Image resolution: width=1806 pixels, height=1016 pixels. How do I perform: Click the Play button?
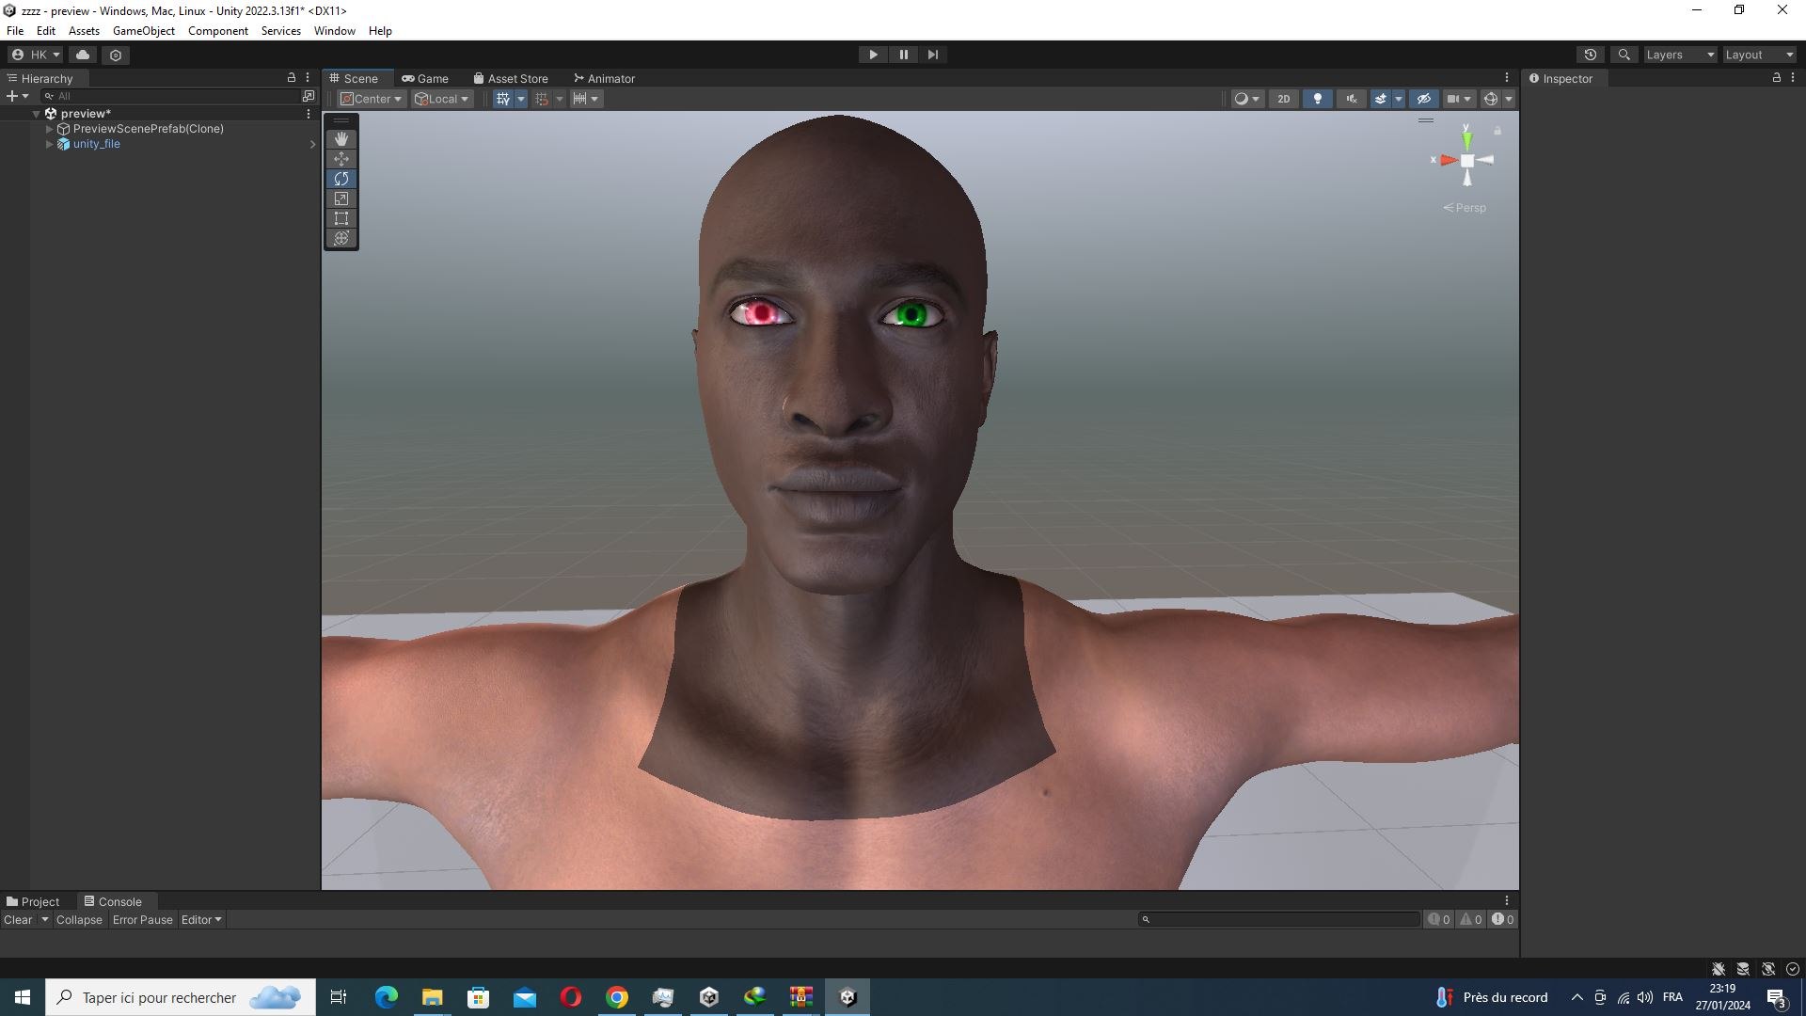(x=873, y=55)
